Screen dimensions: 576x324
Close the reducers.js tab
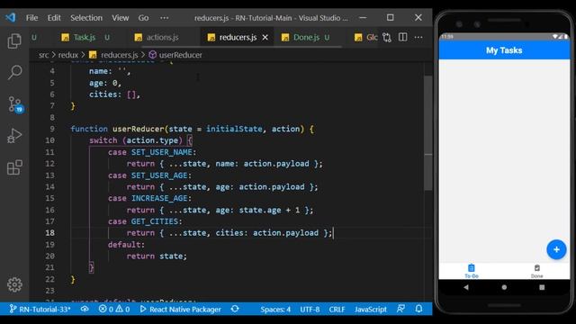(265, 38)
